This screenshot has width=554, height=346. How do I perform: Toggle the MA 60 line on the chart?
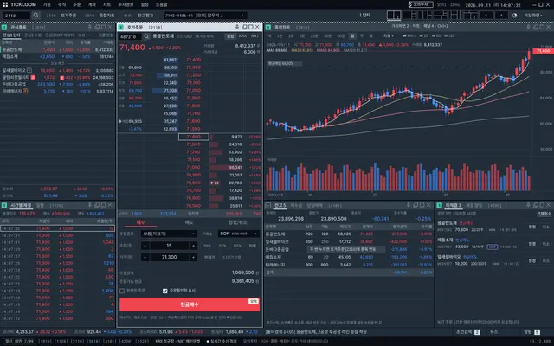tap(435, 36)
